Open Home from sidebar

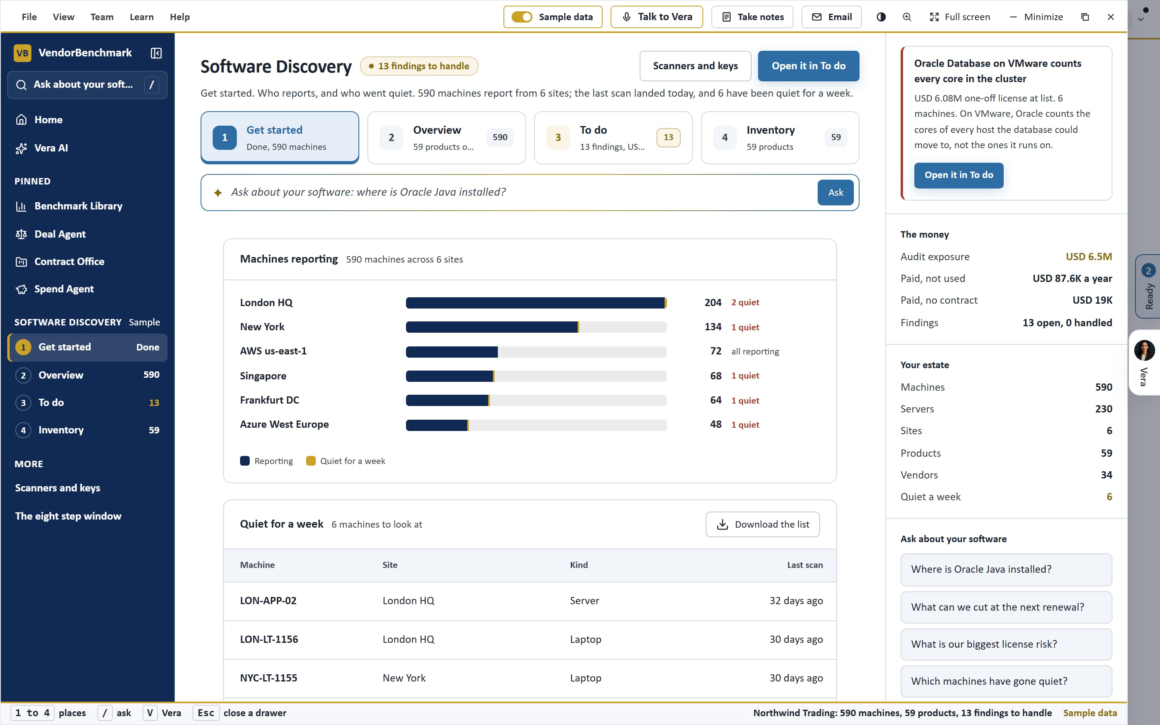coord(87,120)
